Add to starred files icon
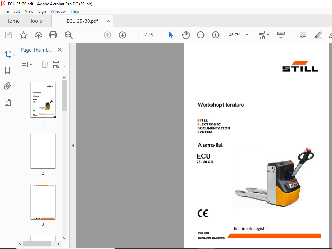 pyautogui.click(x=23, y=35)
